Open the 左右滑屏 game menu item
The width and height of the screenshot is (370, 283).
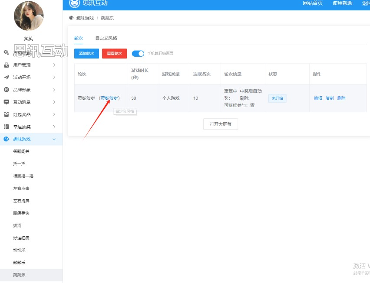[x=21, y=201]
